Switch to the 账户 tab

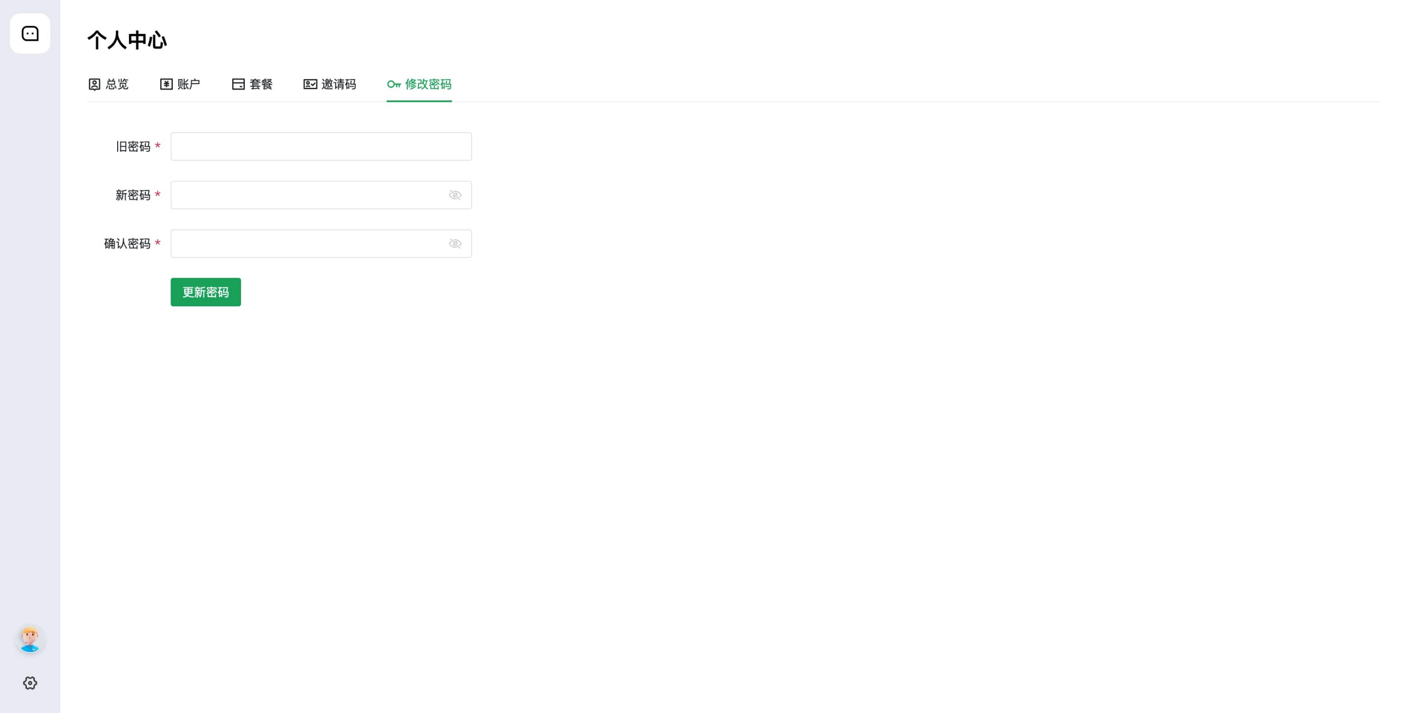coord(189,84)
